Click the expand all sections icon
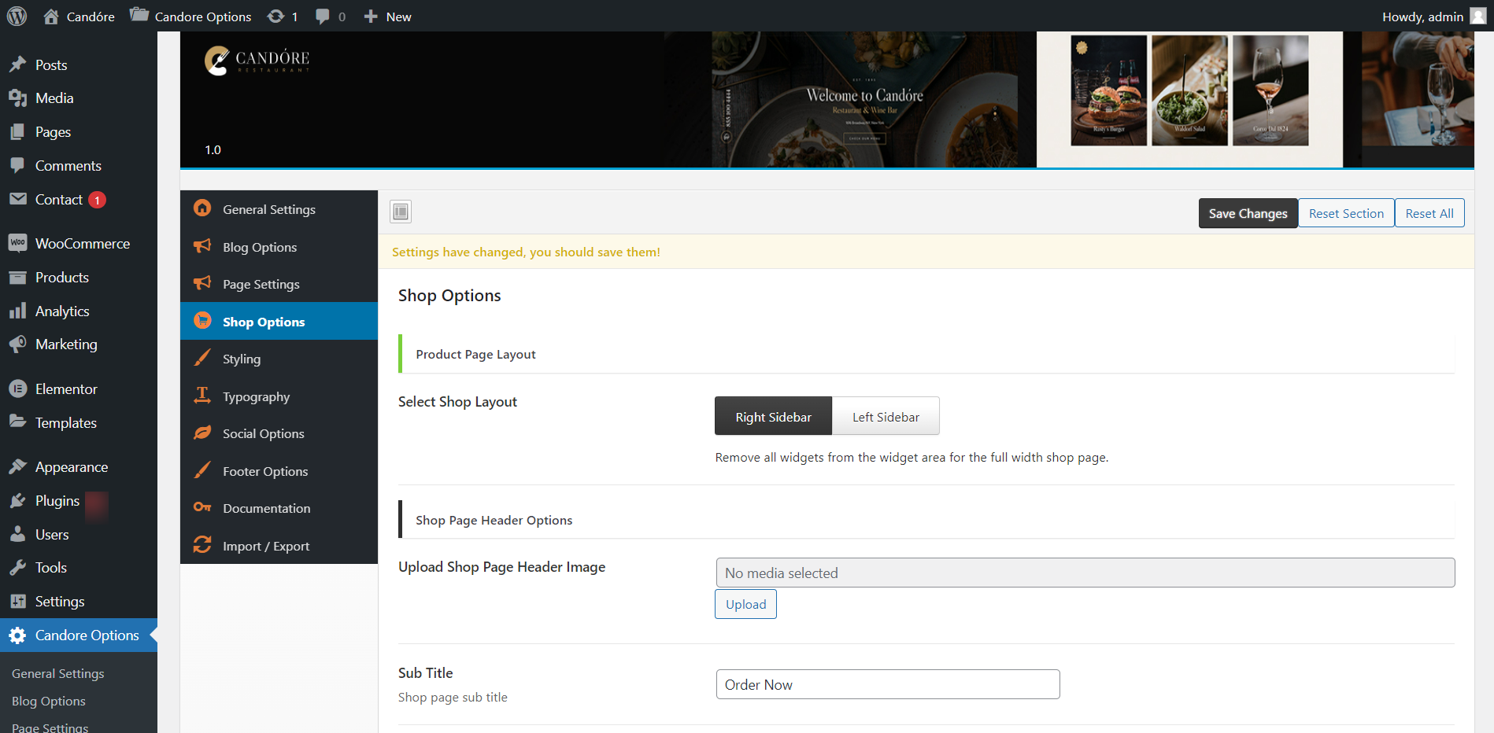The height and width of the screenshot is (733, 1494). point(401,212)
